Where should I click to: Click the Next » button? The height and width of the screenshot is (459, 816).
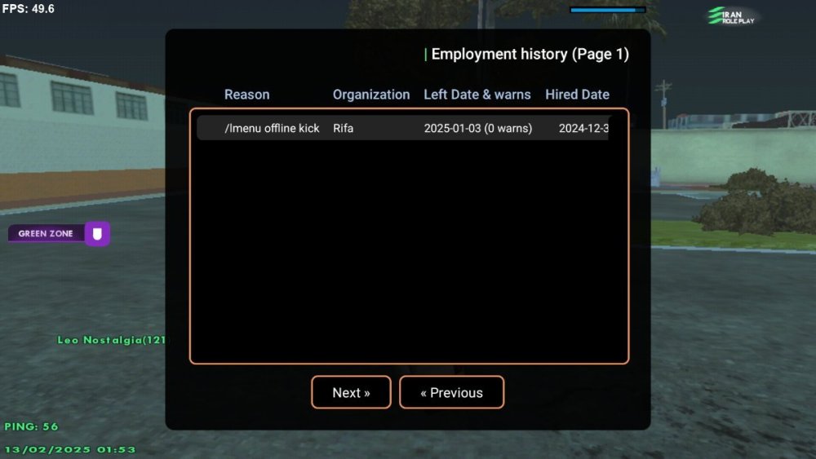pyautogui.click(x=351, y=392)
